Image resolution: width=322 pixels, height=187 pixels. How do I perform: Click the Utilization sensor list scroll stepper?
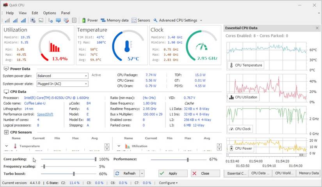pos(219,147)
